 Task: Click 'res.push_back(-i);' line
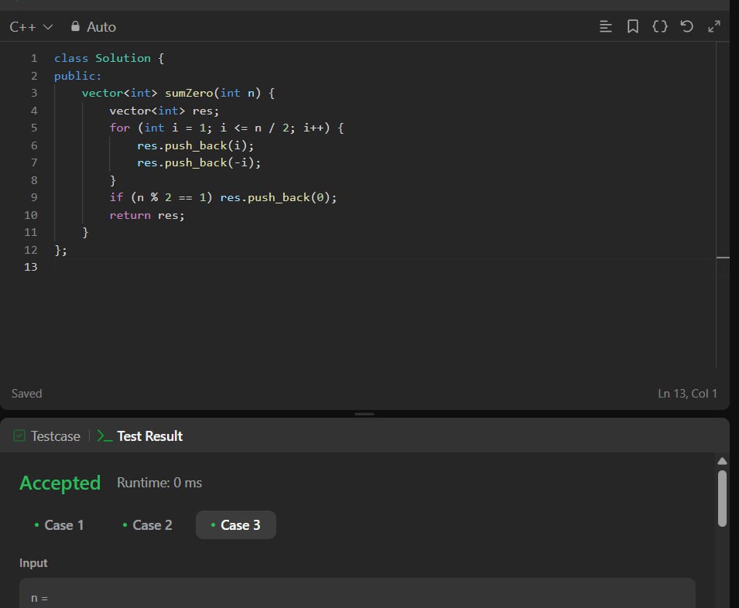pyautogui.click(x=199, y=163)
